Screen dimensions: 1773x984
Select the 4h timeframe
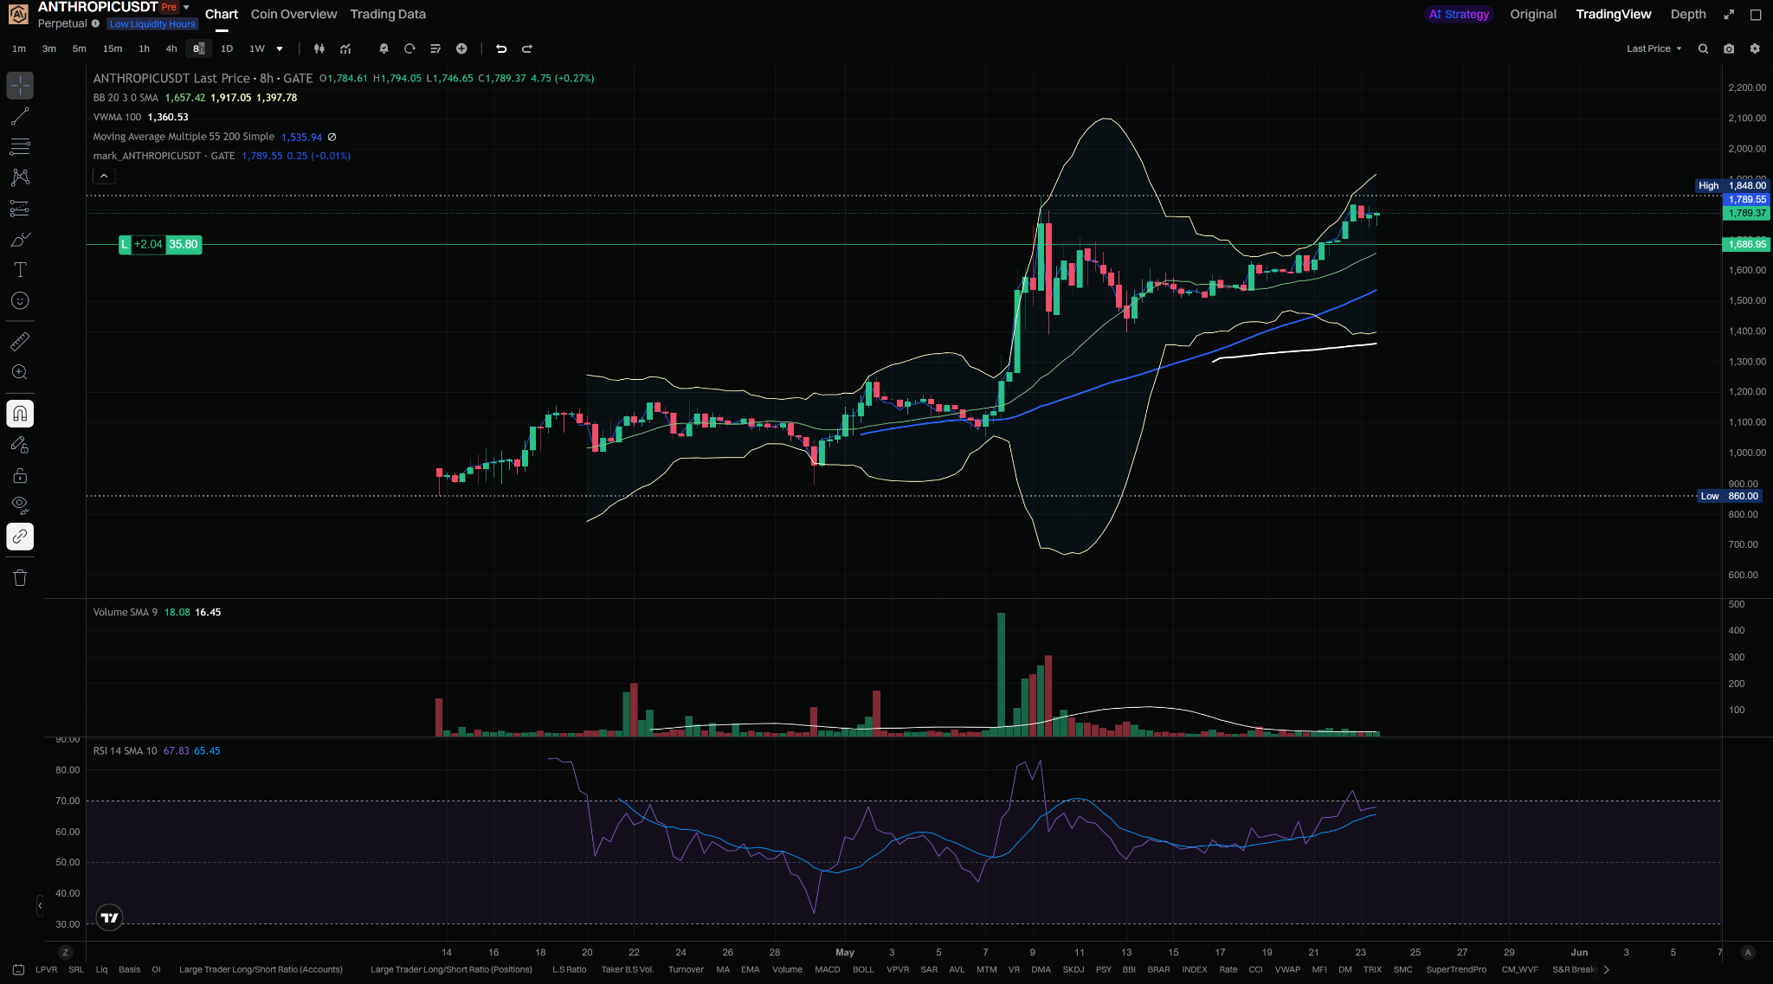[x=171, y=48]
